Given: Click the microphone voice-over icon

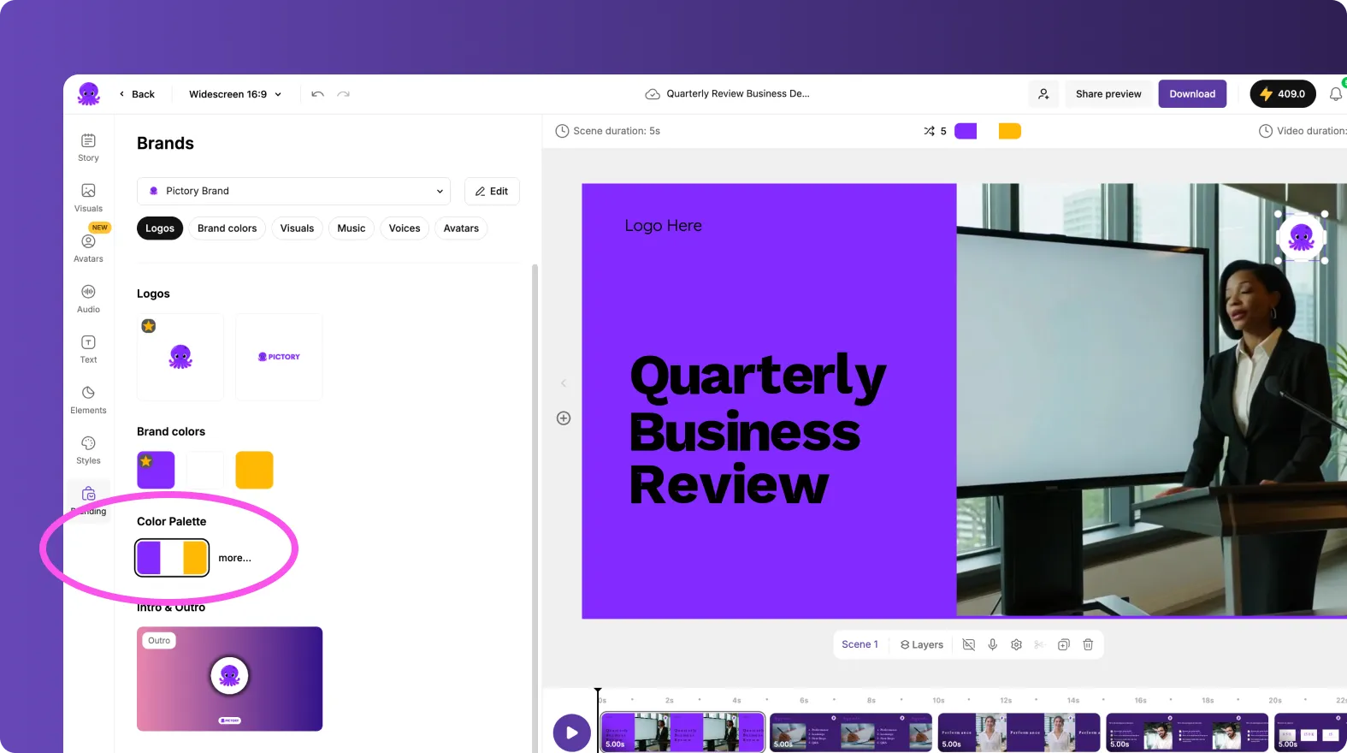Looking at the screenshot, I should click(x=992, y=644).
